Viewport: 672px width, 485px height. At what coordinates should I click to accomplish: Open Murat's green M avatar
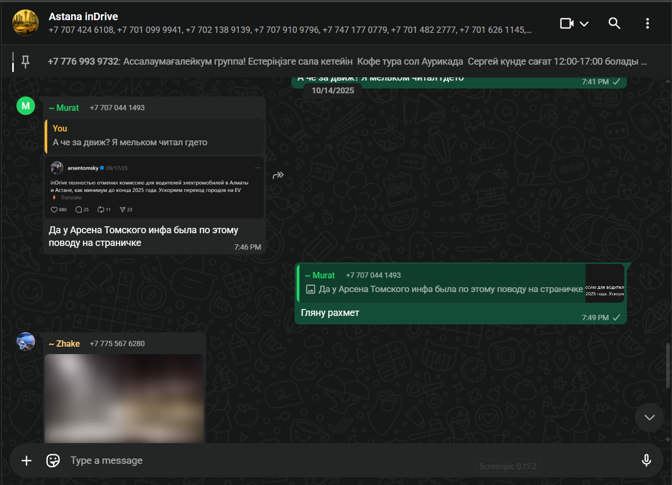click(25, 105)
